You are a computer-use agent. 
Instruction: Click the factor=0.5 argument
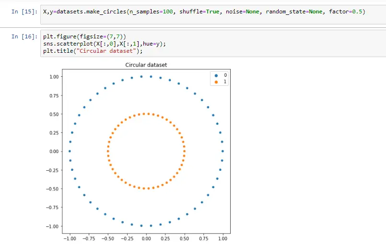pos(345,12)
